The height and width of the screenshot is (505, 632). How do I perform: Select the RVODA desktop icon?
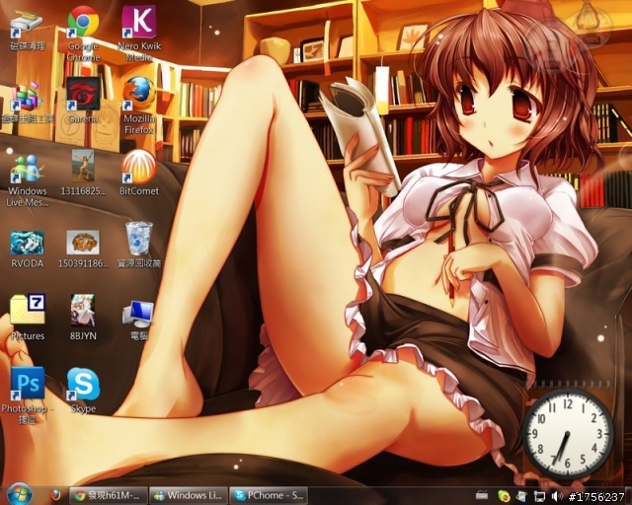[x=28, y=250]
